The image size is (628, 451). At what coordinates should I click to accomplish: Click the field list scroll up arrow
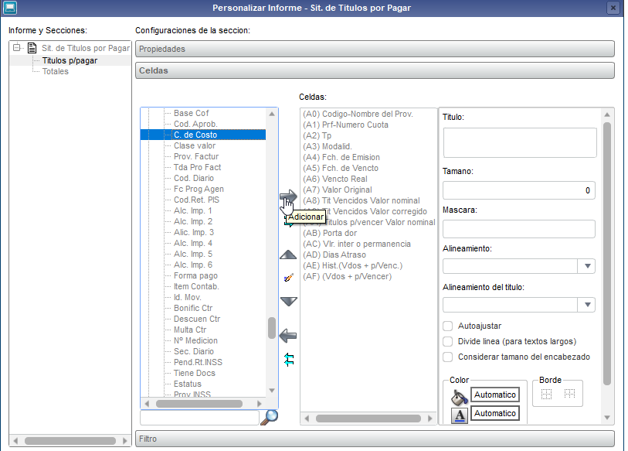point(272,114)
